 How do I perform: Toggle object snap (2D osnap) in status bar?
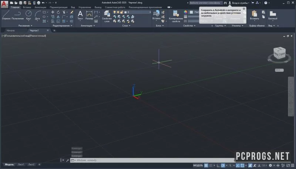pos(242,165)
